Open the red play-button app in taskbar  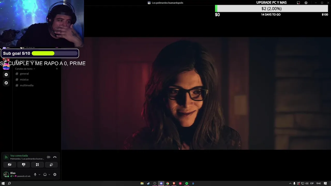point(180,183)
